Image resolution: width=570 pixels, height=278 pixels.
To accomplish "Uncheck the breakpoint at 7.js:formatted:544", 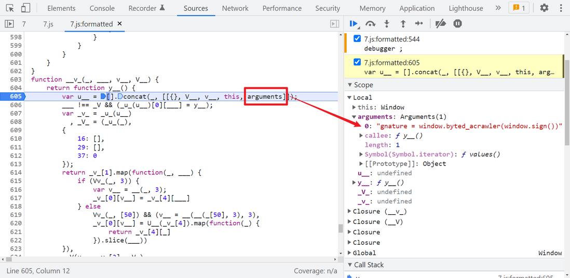I will point(357,39).
